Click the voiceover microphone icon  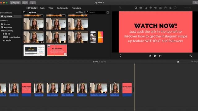pyautogui.click(x=120, y=56)
